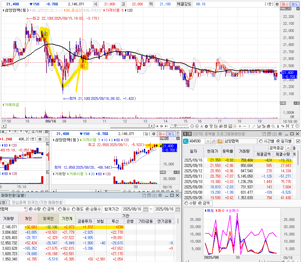Image resolution: width=301 pixels, height=262 pixels.
Task: Select 금액 radio in 매매현황 window
Action: pos(44,209)
